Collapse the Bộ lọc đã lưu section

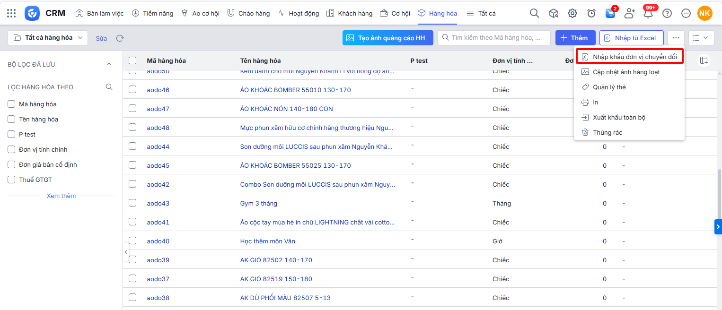click(x=109, y=64)
